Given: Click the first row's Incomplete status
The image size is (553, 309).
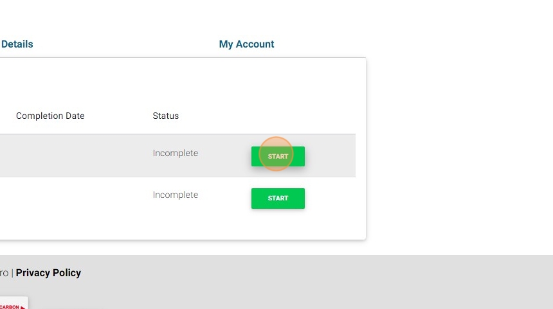Looking at the screenshot, I should 175,154.
